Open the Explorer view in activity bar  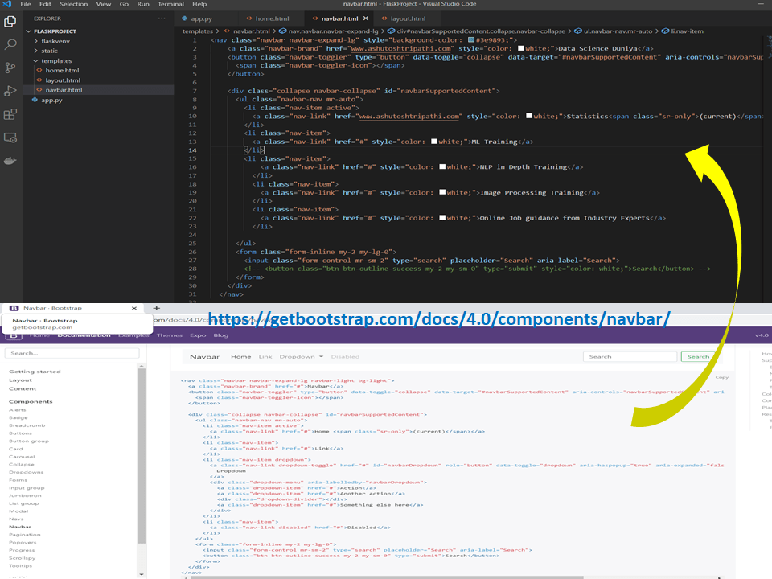click(11, 21)
